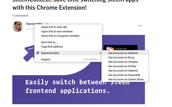
Task: Open the three-dot post options menu
Action: tap(140, 26)
